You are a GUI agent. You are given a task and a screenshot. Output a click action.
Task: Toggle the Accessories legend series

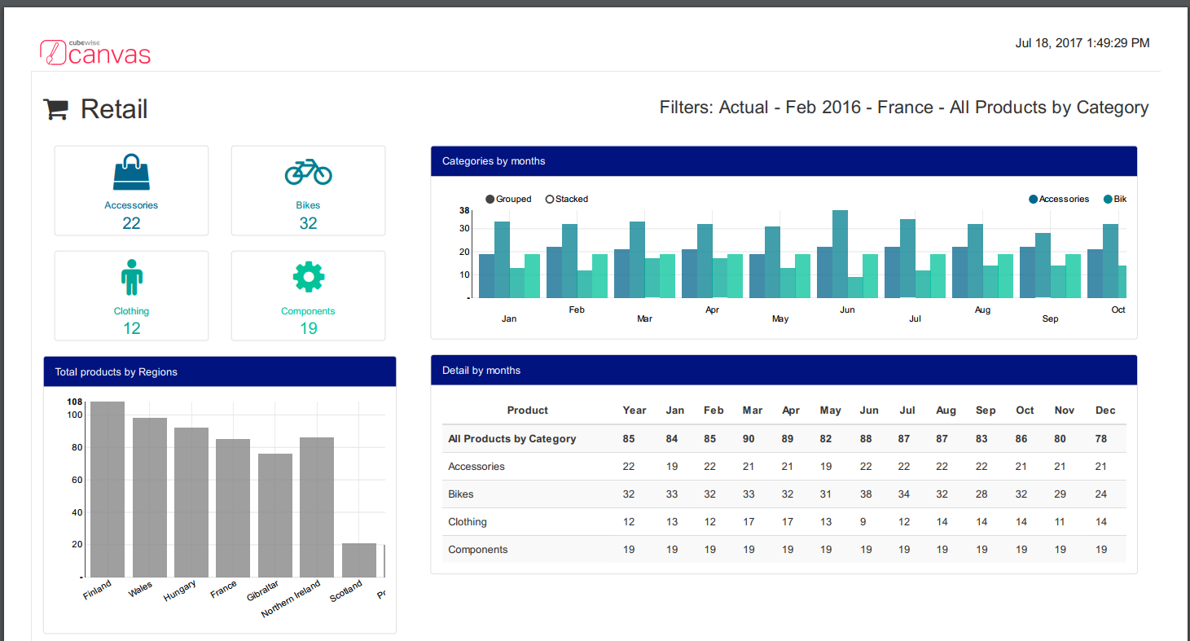coord(1059,200)
